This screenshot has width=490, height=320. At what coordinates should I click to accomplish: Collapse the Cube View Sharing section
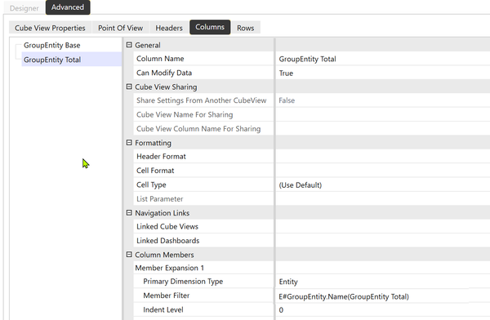point(129,87)
